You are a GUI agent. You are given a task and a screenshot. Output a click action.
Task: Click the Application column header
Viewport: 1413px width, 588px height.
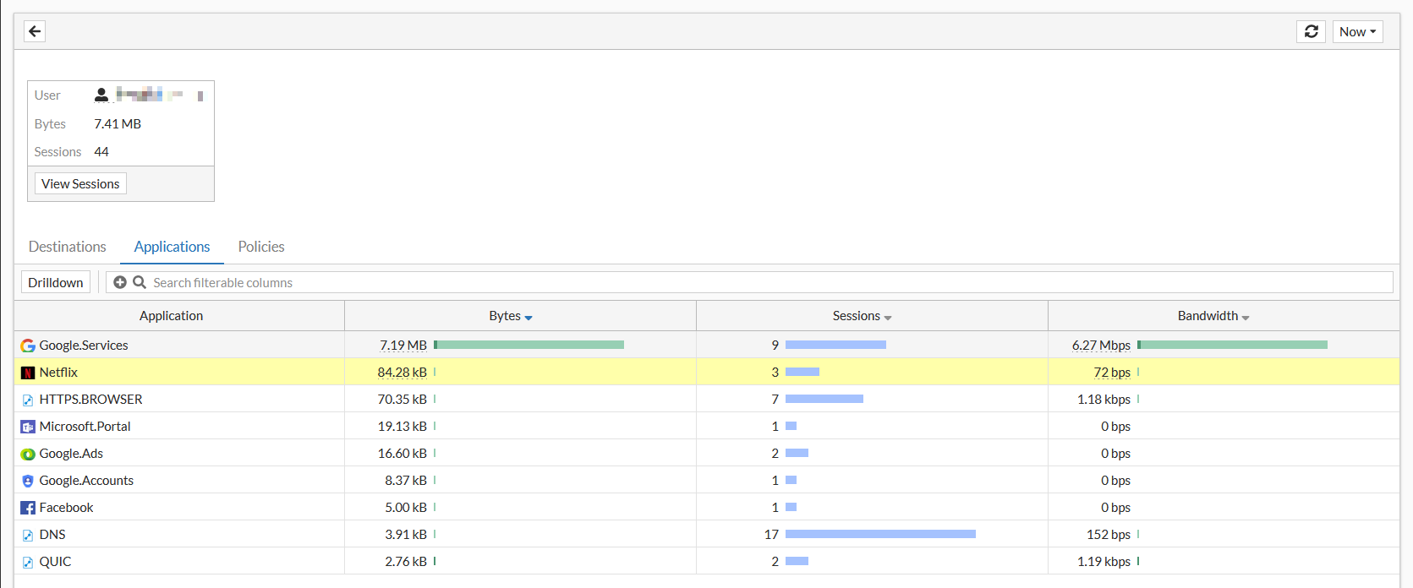point(172,316)
